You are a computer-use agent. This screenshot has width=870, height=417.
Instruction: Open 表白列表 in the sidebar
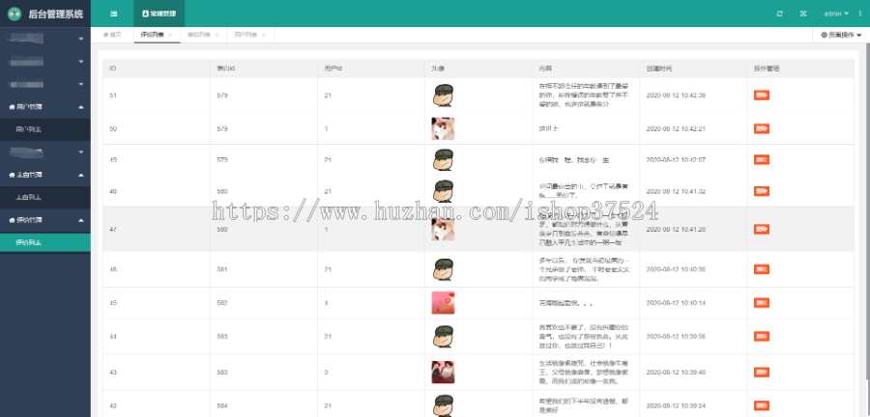pyautogui.click(x=29, y=197)
